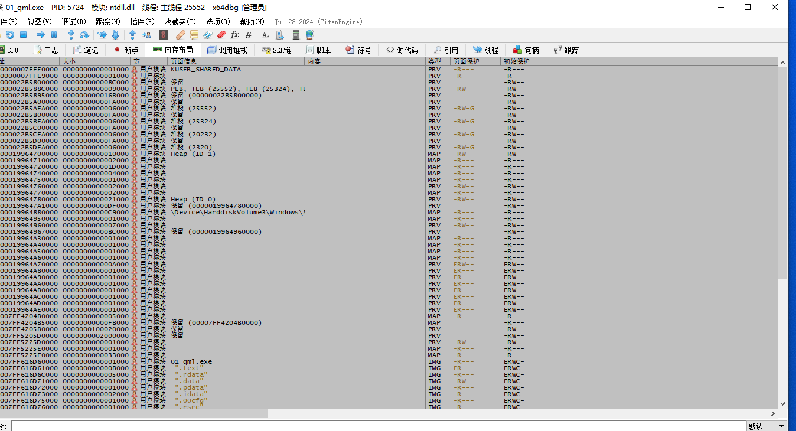This screenshot has width=796, height=431.
Task: Click the stop debugging square icon
Action: pos(23,35)
